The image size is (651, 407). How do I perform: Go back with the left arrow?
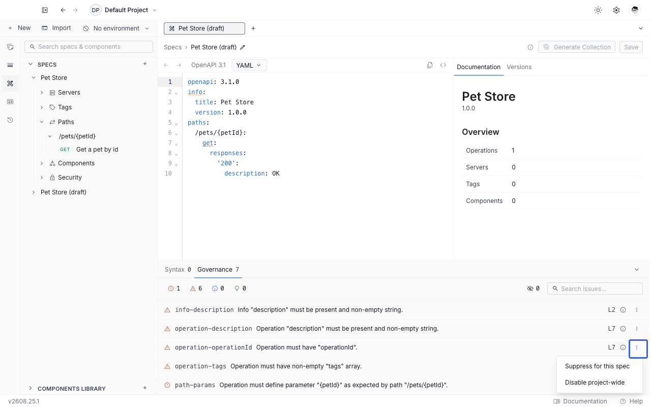pos(63,10)
